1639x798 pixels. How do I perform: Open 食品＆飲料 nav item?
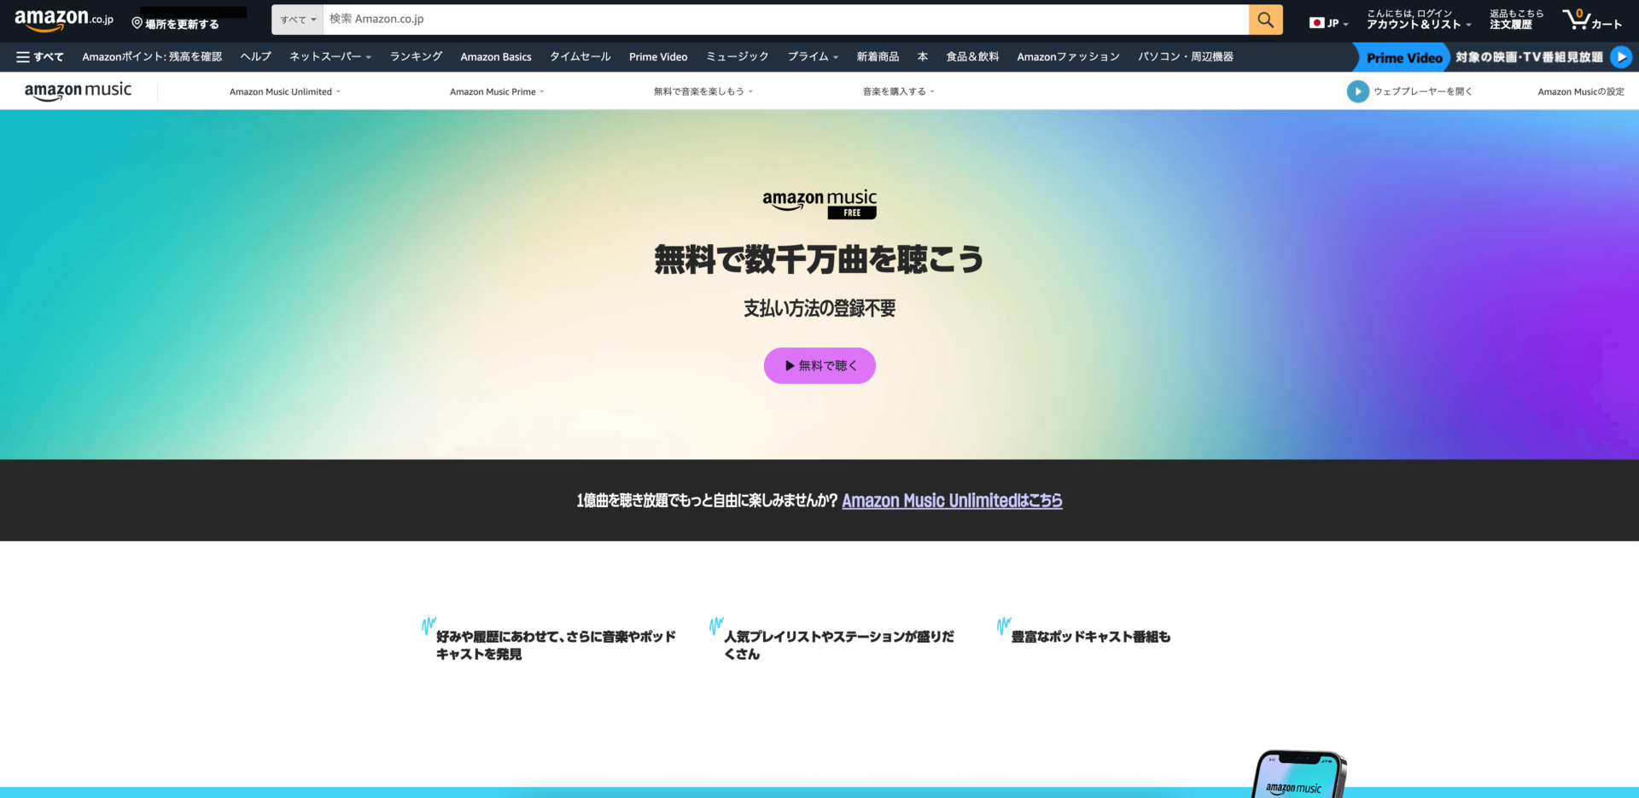972,57
